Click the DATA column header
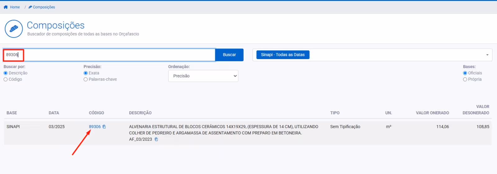Screen dimensions: 497x174 click(54, 113)
